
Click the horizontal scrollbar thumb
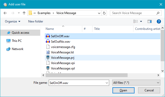87,75
